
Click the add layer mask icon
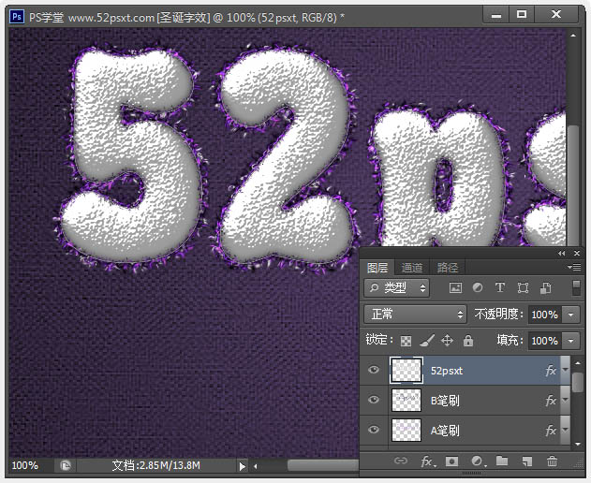point(451,461)
